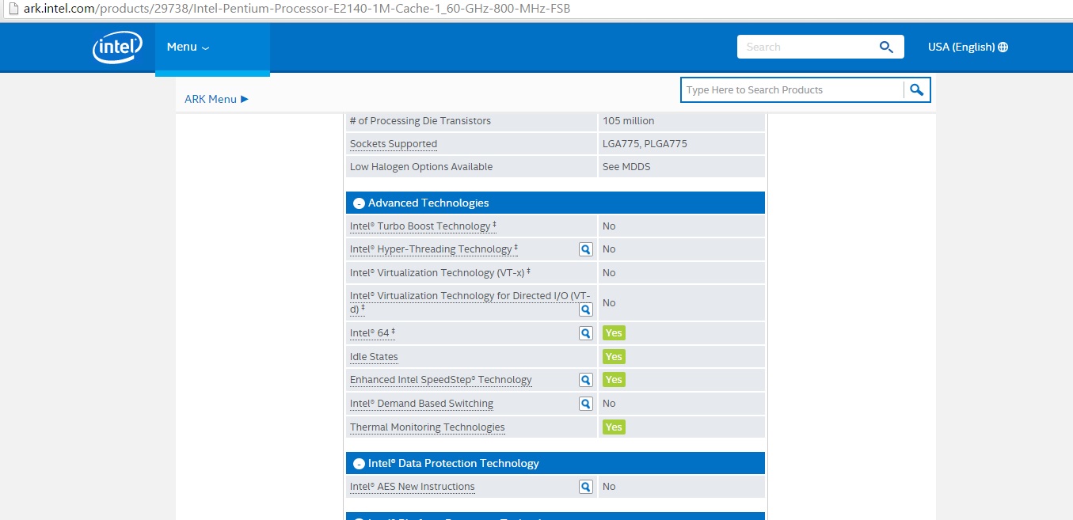Click the globe icon beside USA (English)
1073x520 pixels.
click(1003, 47)
